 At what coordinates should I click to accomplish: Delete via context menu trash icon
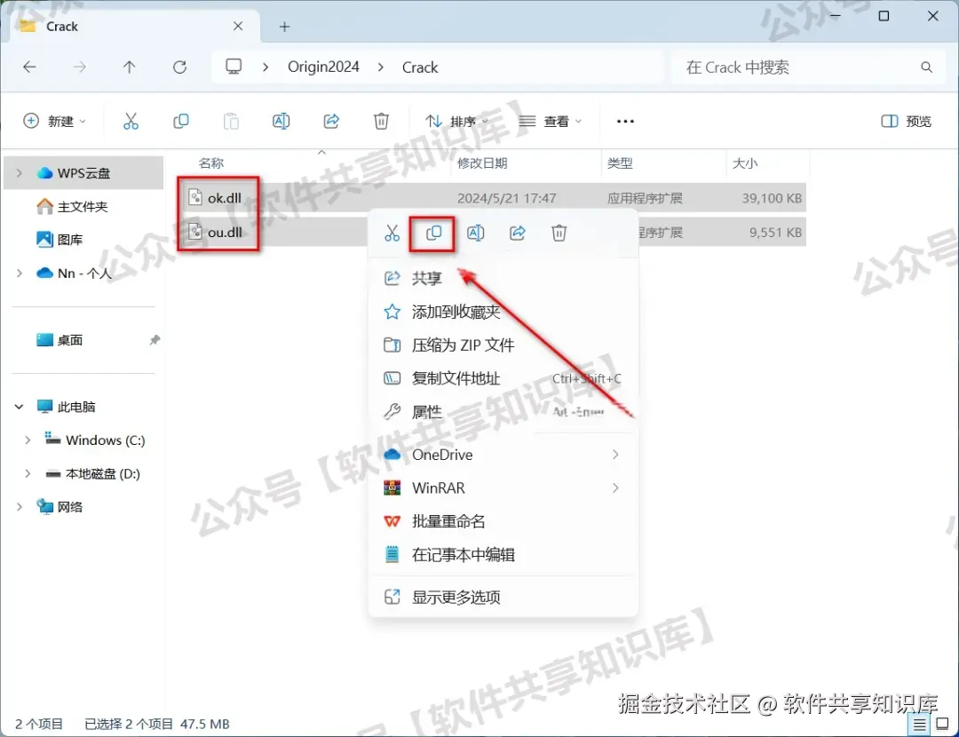559,233
